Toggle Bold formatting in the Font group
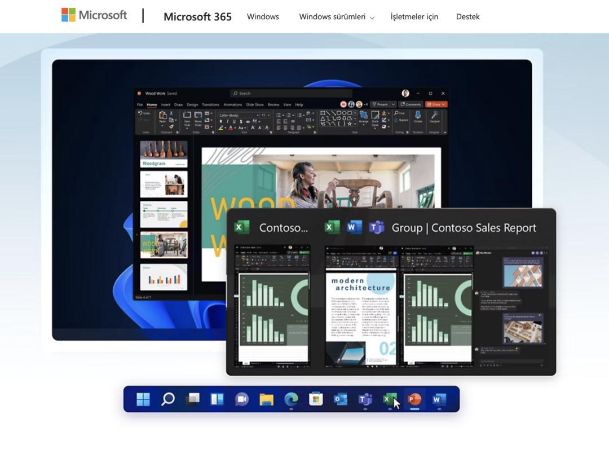The image size is (609, 471). click(221, 122)
